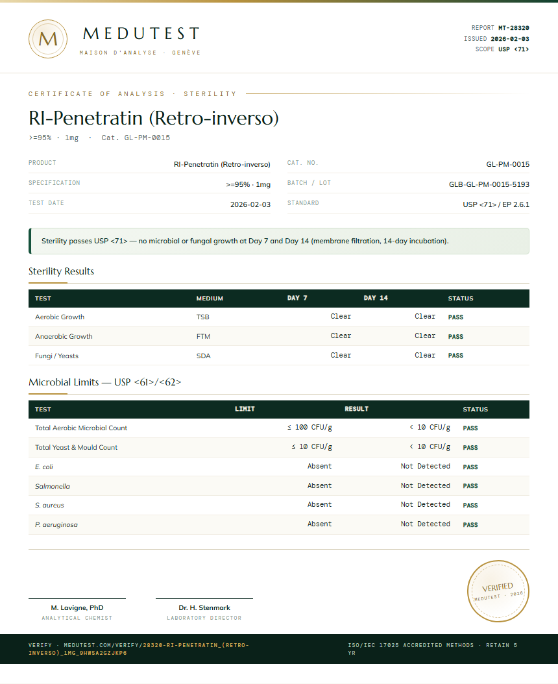Click the TSB medium cell
This screenshot has width=558, height=684.
203,317
